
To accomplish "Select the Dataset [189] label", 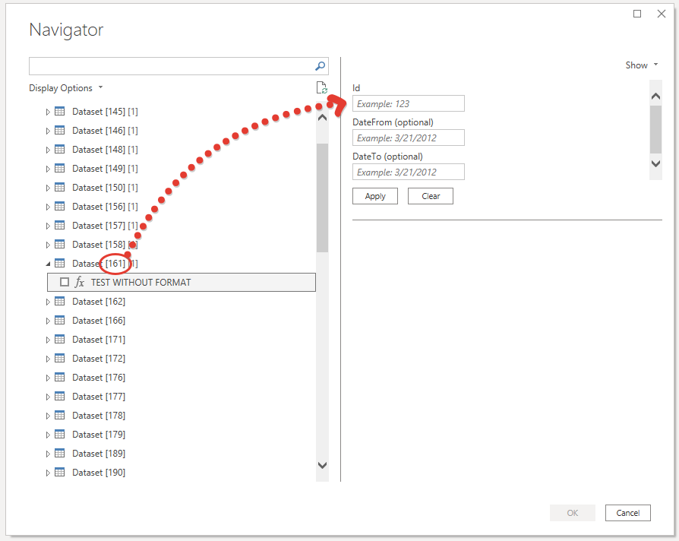I will click(x=99, y=454).
